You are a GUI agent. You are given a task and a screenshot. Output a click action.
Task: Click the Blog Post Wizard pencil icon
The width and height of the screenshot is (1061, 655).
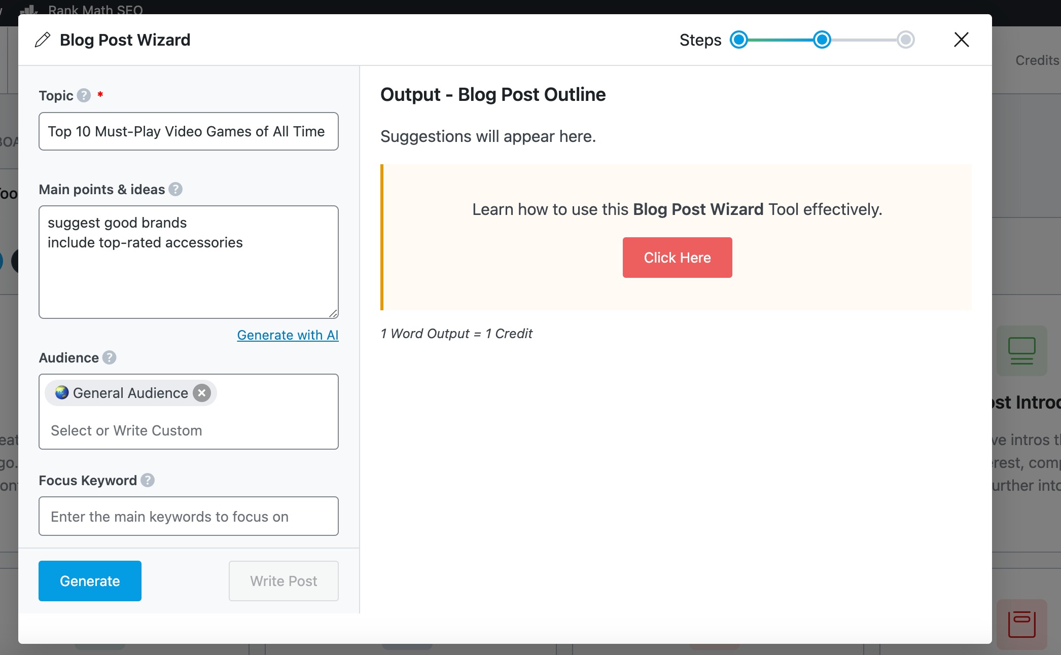pos(43,40)
